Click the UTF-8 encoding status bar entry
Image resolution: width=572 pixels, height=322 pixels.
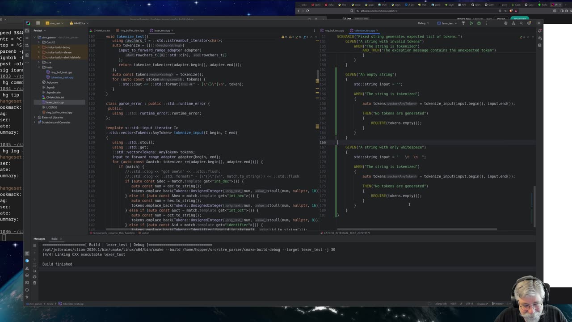pos(469,304)
